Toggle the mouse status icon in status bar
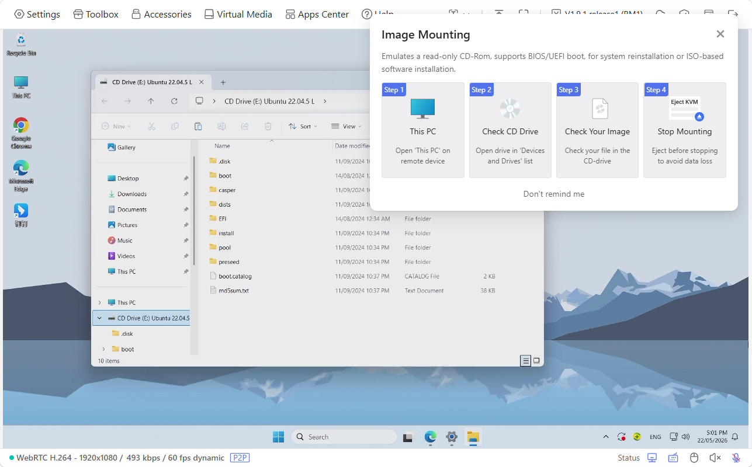This screenshot has width=752, height=467. 694,458
